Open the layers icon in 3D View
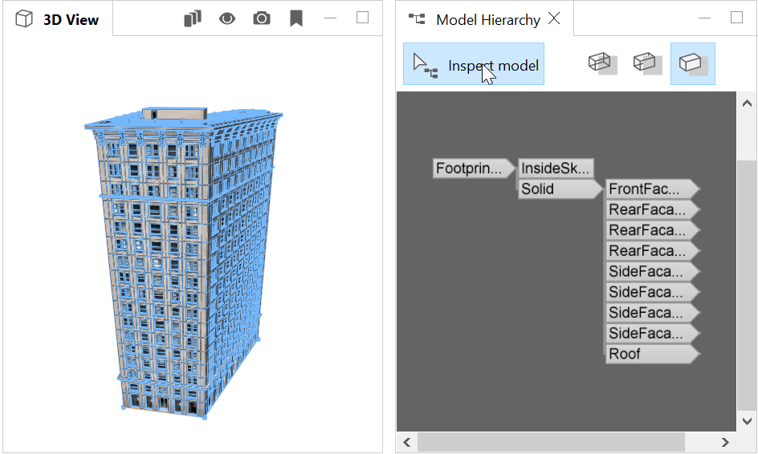 (x=192, y=18)
